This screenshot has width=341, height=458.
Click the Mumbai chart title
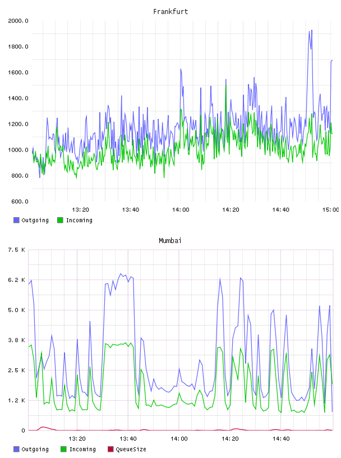[170, 241]
